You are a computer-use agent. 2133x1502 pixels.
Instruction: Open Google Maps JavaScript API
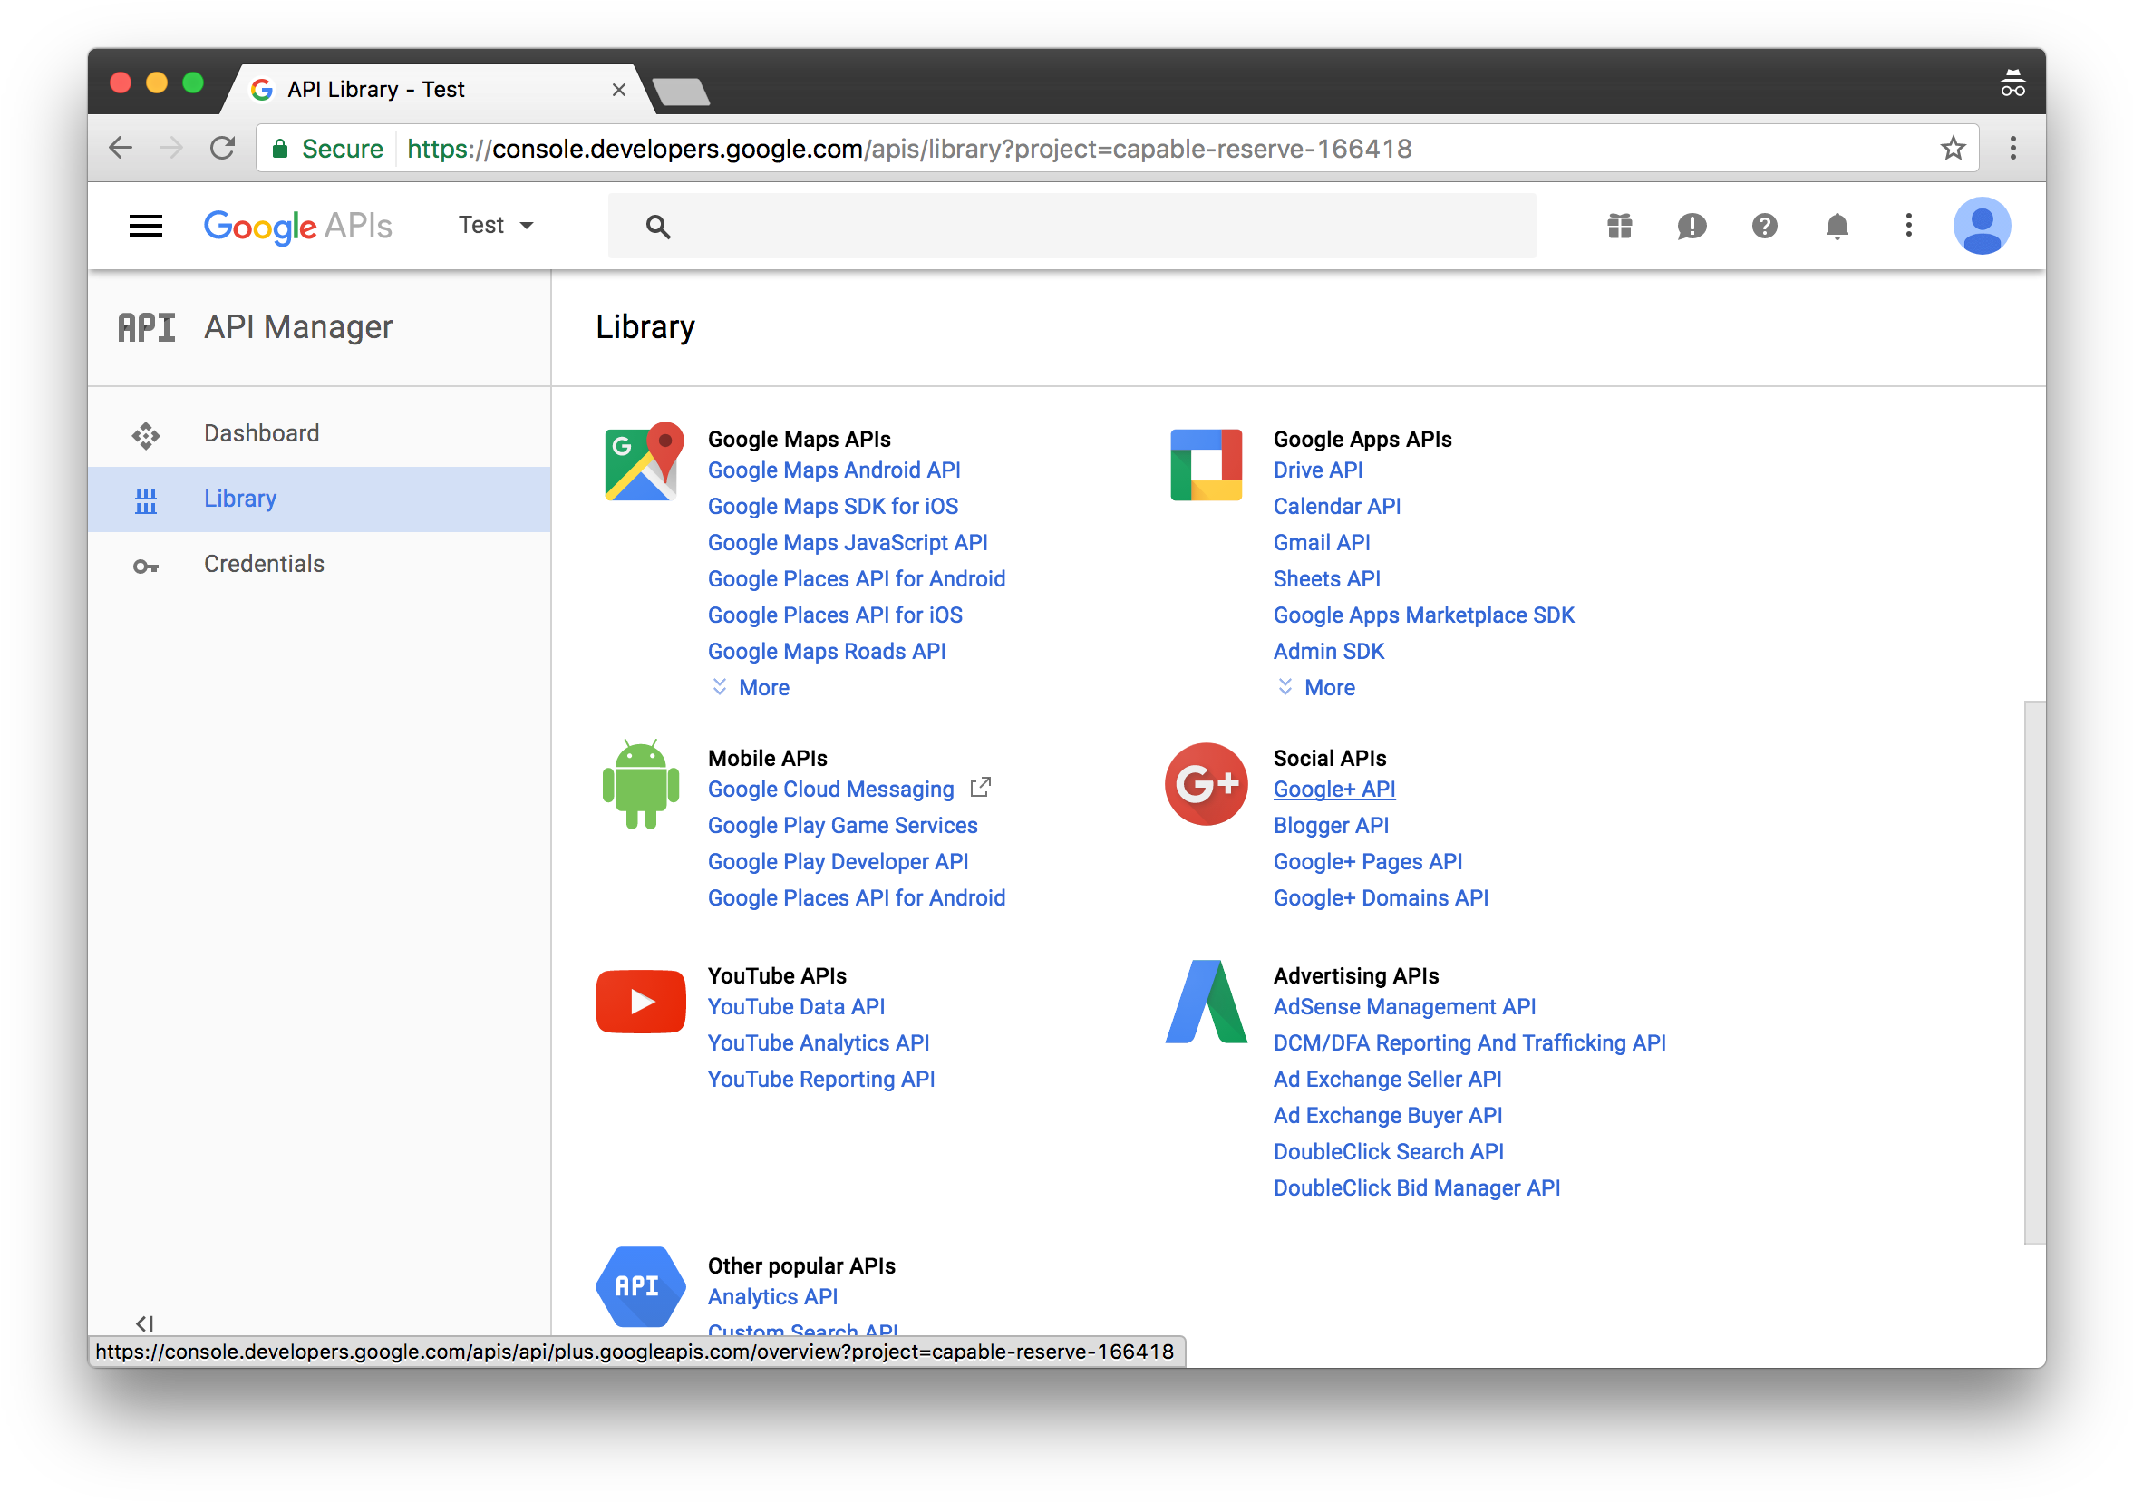(848, 542)
